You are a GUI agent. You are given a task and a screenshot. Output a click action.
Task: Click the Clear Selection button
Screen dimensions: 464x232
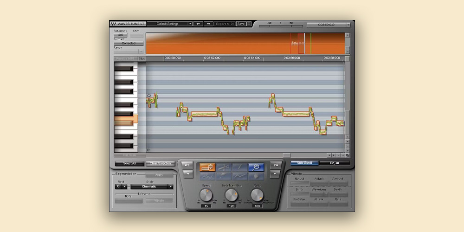click(x=161, y=163)
